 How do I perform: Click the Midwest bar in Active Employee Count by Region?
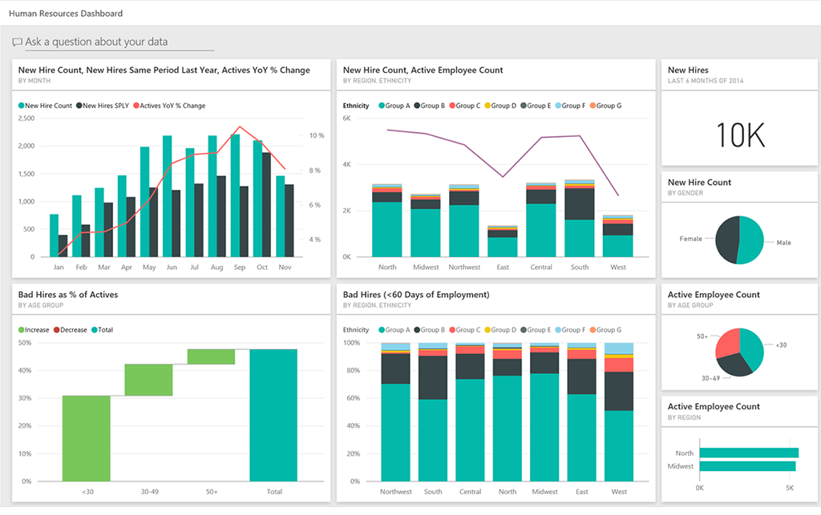click(747, 466)
